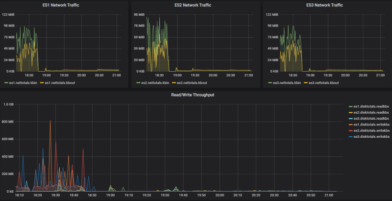
Task: Click 21:00 tick in ES3 Network Traffic
Action: click(380, 75)
